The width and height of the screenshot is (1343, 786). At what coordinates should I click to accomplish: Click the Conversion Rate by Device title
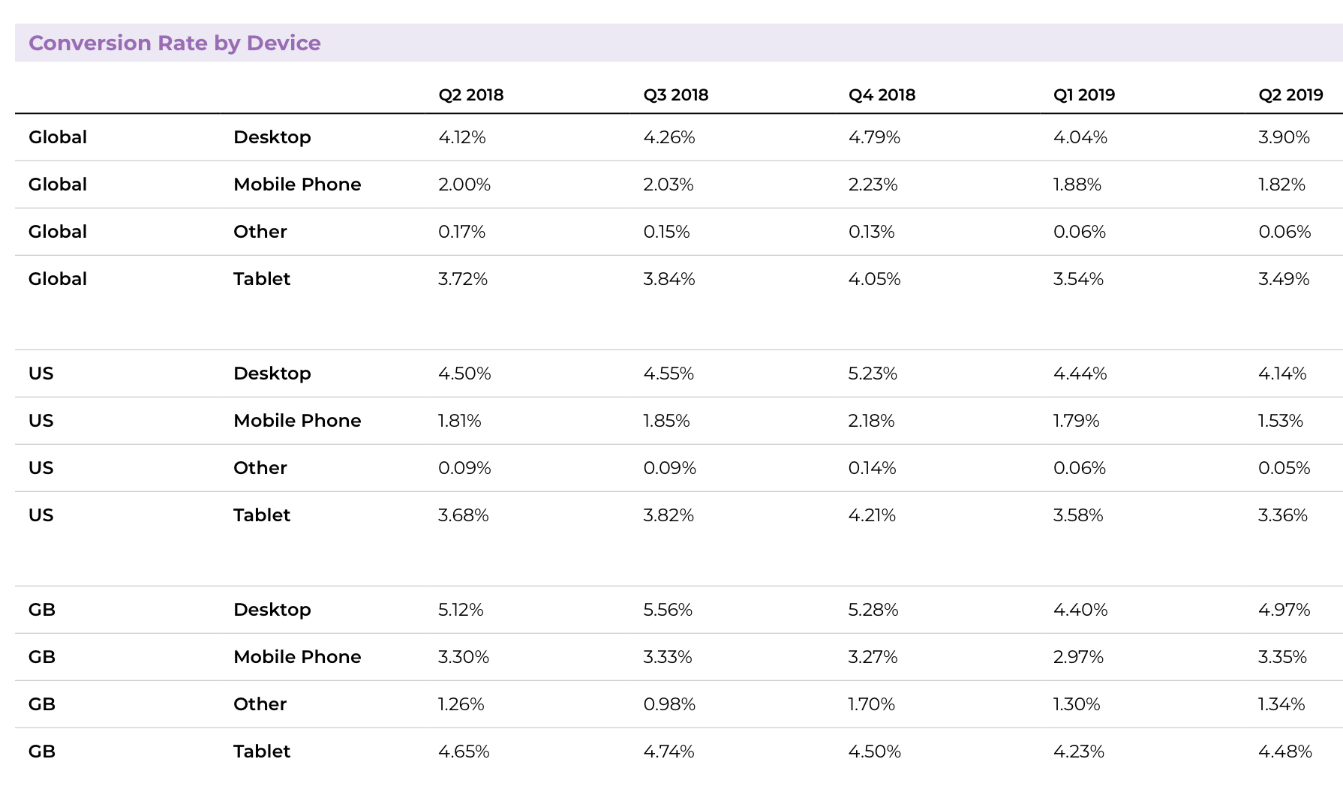174,43
